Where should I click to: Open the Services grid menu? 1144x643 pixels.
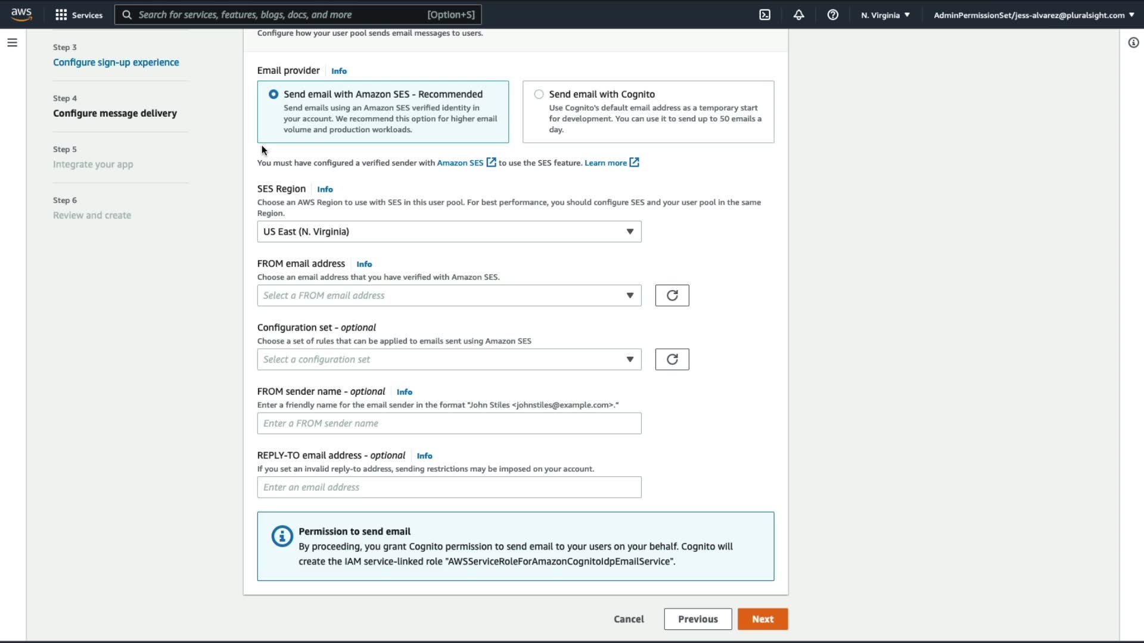point(79,15)
